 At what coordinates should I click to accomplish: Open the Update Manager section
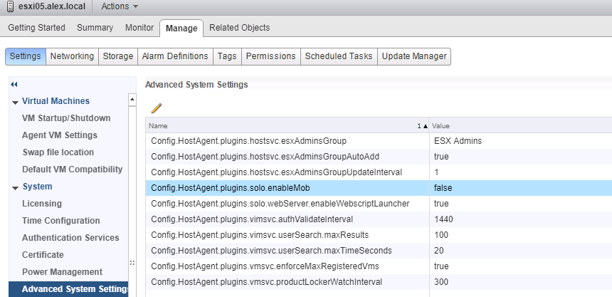pyautogui.click(x=414, y=56)
